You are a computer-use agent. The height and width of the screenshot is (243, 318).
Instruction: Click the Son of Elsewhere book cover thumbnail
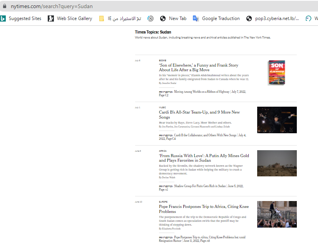coord(276,73)
